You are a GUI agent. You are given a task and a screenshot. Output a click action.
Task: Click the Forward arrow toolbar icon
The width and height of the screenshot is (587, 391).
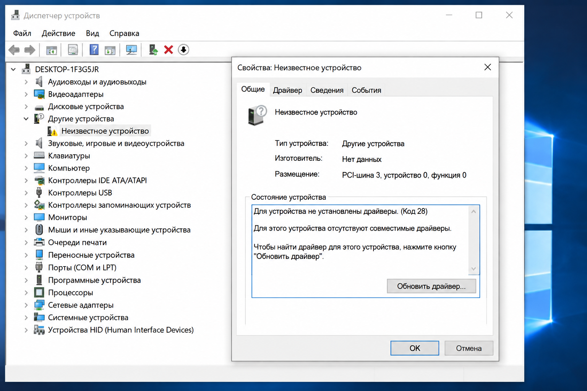click(x=30, y=50)
